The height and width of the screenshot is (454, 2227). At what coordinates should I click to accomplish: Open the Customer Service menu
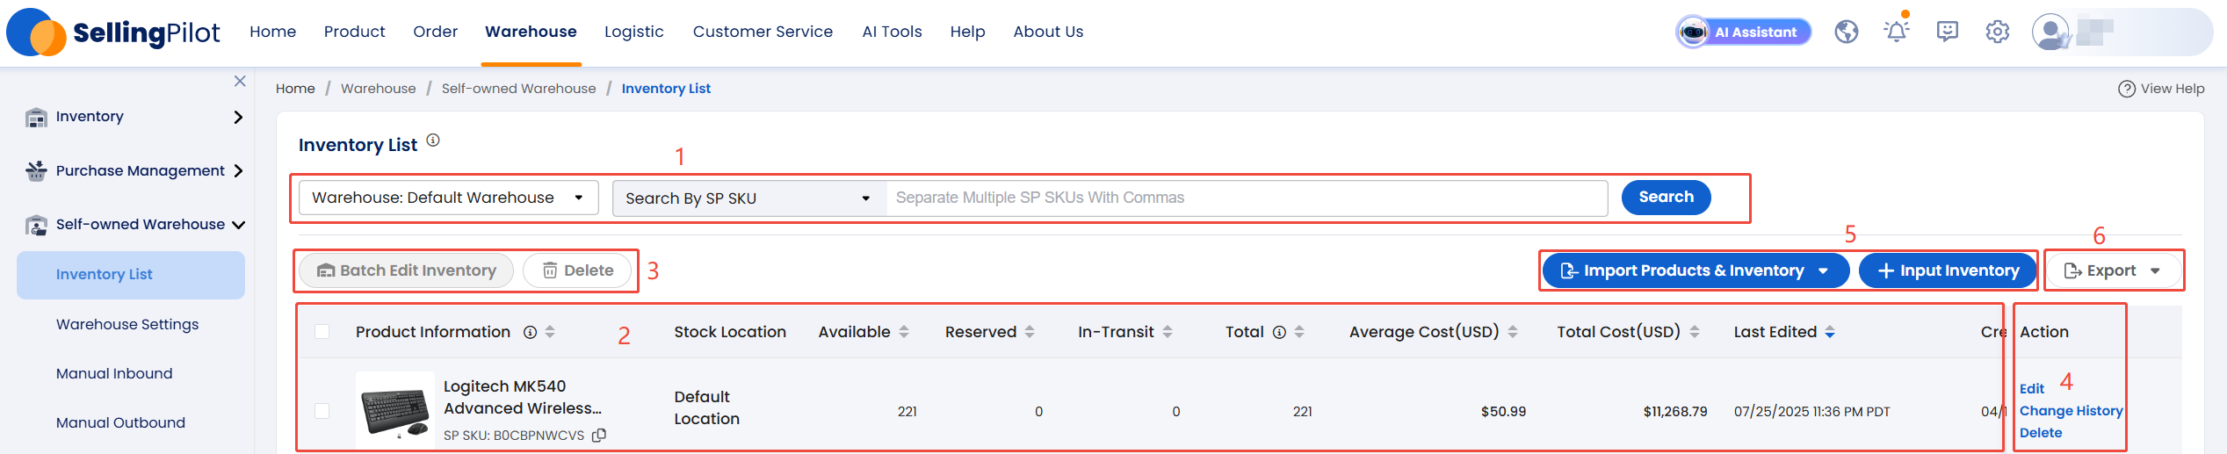pos(763,32)
